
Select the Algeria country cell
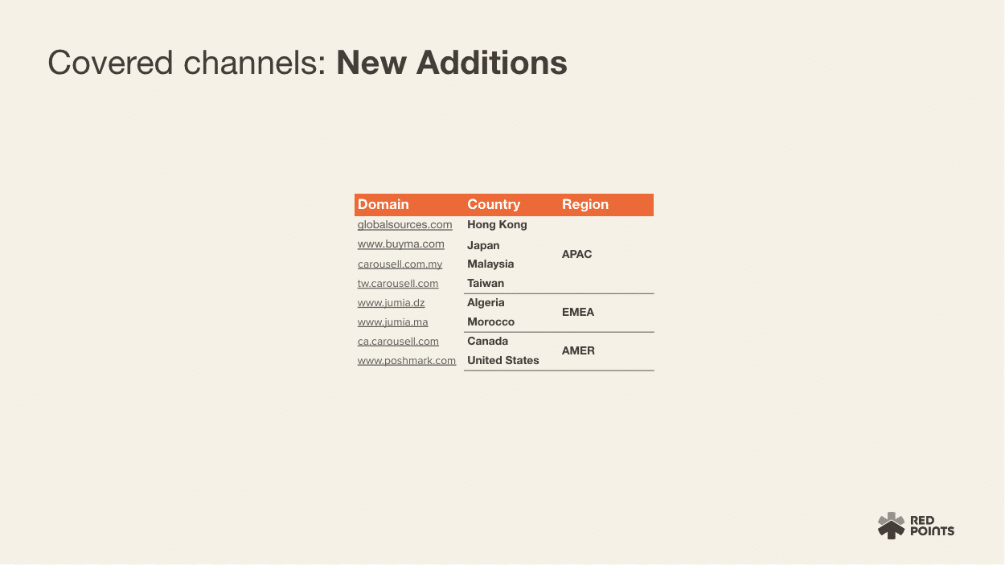pos(486,303)
